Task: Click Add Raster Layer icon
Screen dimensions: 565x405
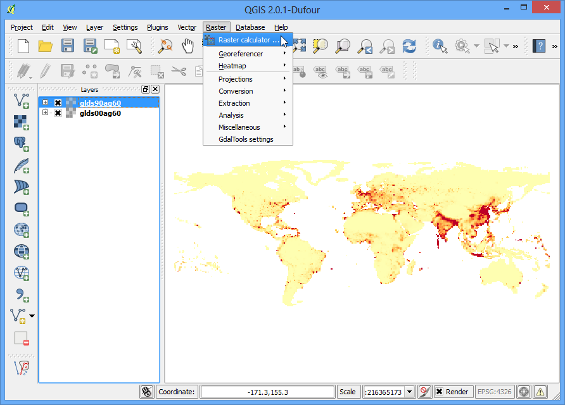Action: (x=22, y=122)
